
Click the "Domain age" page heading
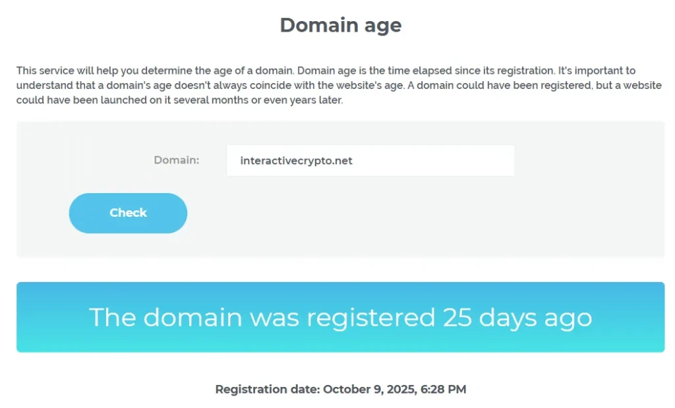[x=340, y=25]
